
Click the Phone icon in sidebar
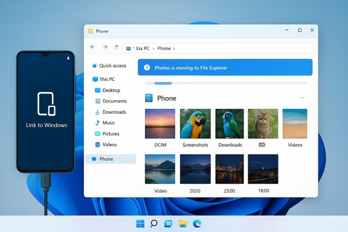[x=94, y=159]
